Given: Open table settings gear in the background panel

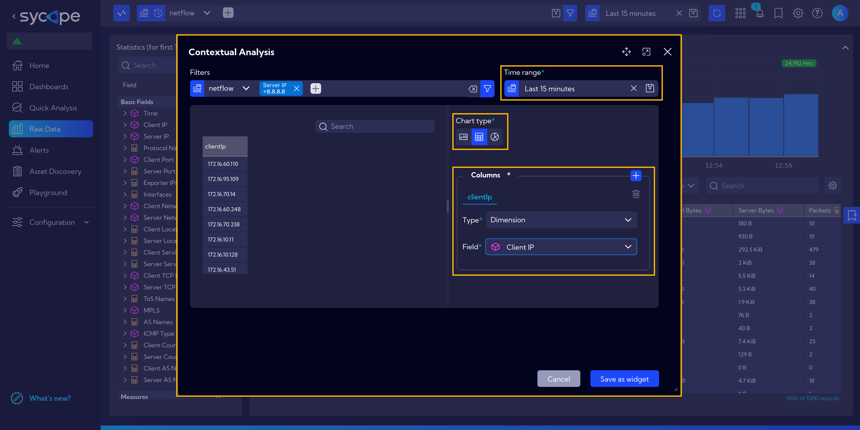Looking at the screenshot, I should click(833, 186).
